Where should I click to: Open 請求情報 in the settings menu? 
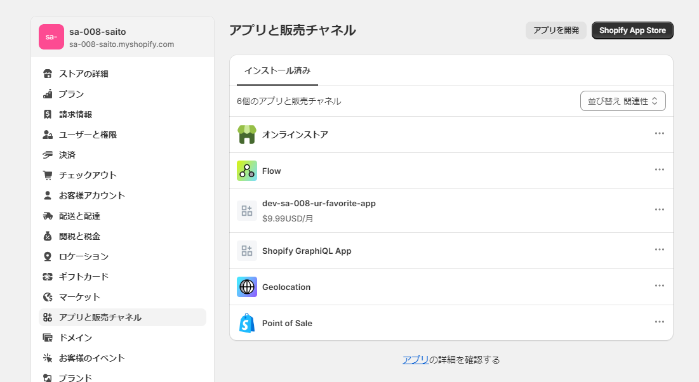(123, 114)
